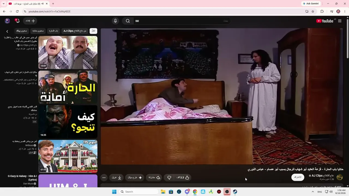Click the YouTube logo
This screenshot has height=196, width=349.
click(x=325, y=21)
